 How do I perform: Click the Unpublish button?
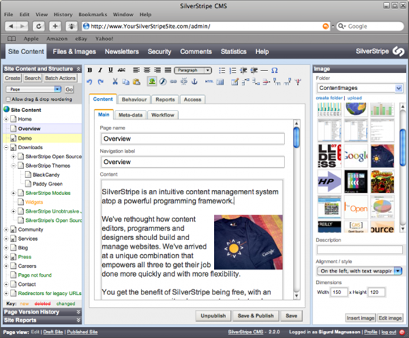point(213,315)
